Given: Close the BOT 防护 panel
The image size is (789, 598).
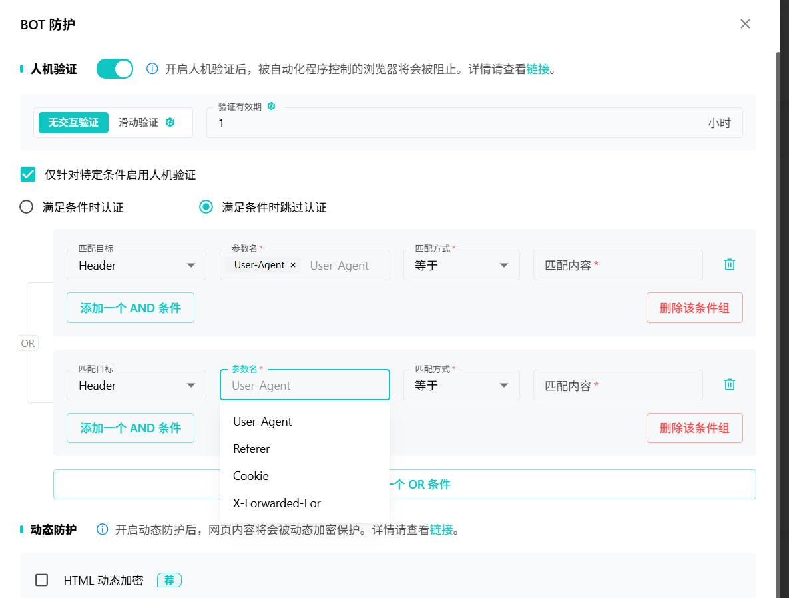Looking at the screenshot, I should click(x=745, y=24).
